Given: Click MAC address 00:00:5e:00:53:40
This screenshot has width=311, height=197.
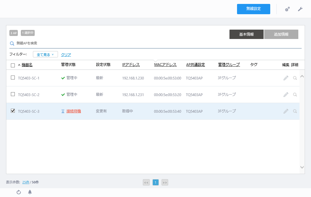Looking at the screenshot, I should coord(168,111).
